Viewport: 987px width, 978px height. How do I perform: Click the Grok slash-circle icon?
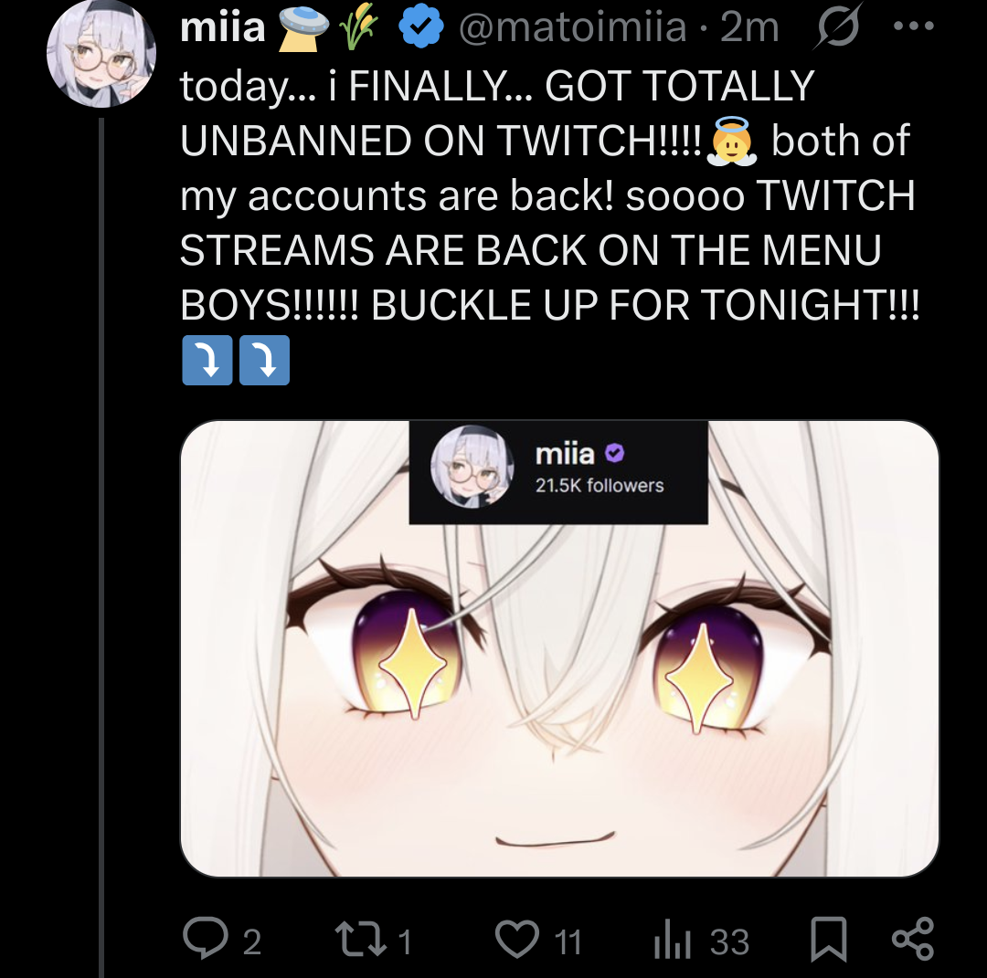837,27
